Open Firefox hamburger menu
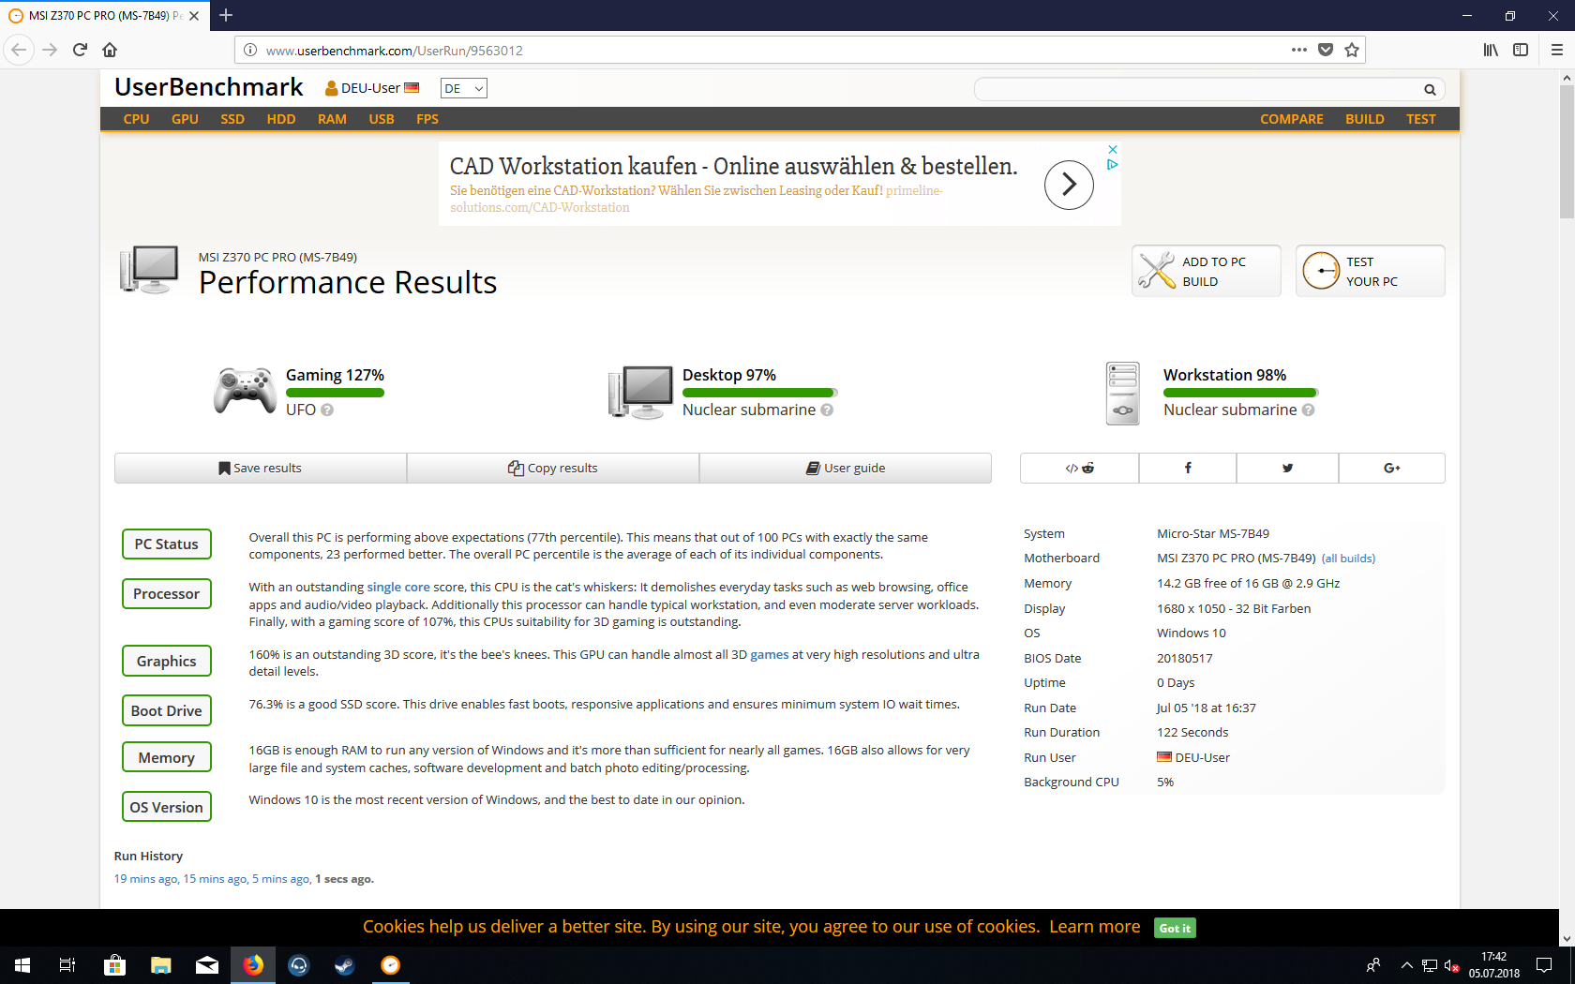 pyautogui.click(x=1556, y=50)
